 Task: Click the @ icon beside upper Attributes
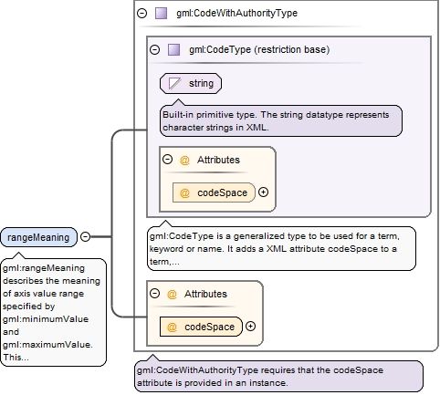pos(184,160)
